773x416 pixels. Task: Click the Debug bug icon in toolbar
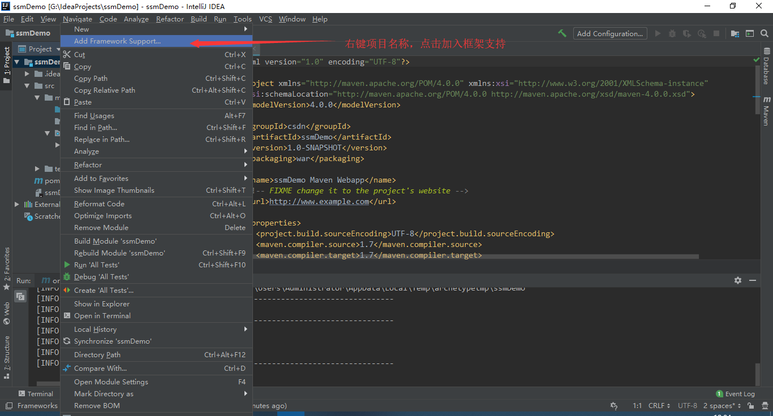point(672,33)
